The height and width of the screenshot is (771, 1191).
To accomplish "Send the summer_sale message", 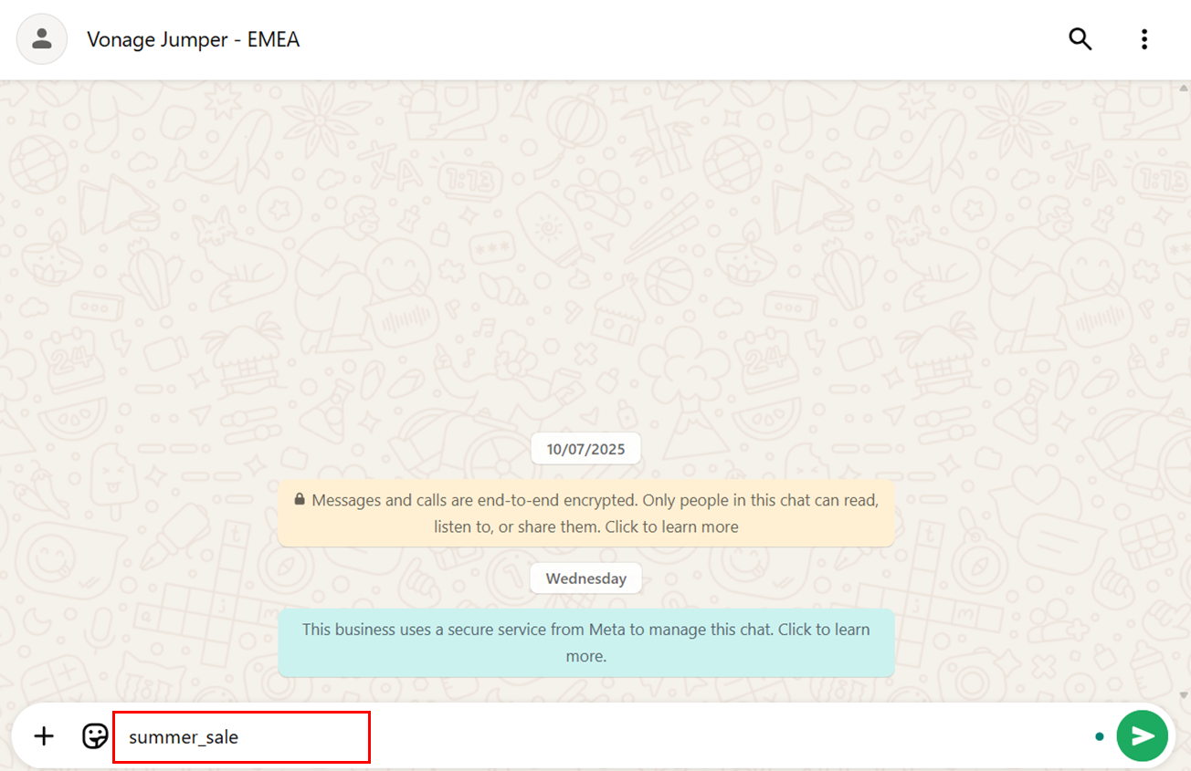I will (1143, 736).
